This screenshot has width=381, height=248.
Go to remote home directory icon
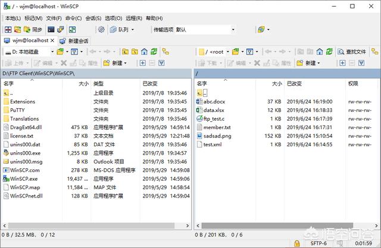[320, 52]
